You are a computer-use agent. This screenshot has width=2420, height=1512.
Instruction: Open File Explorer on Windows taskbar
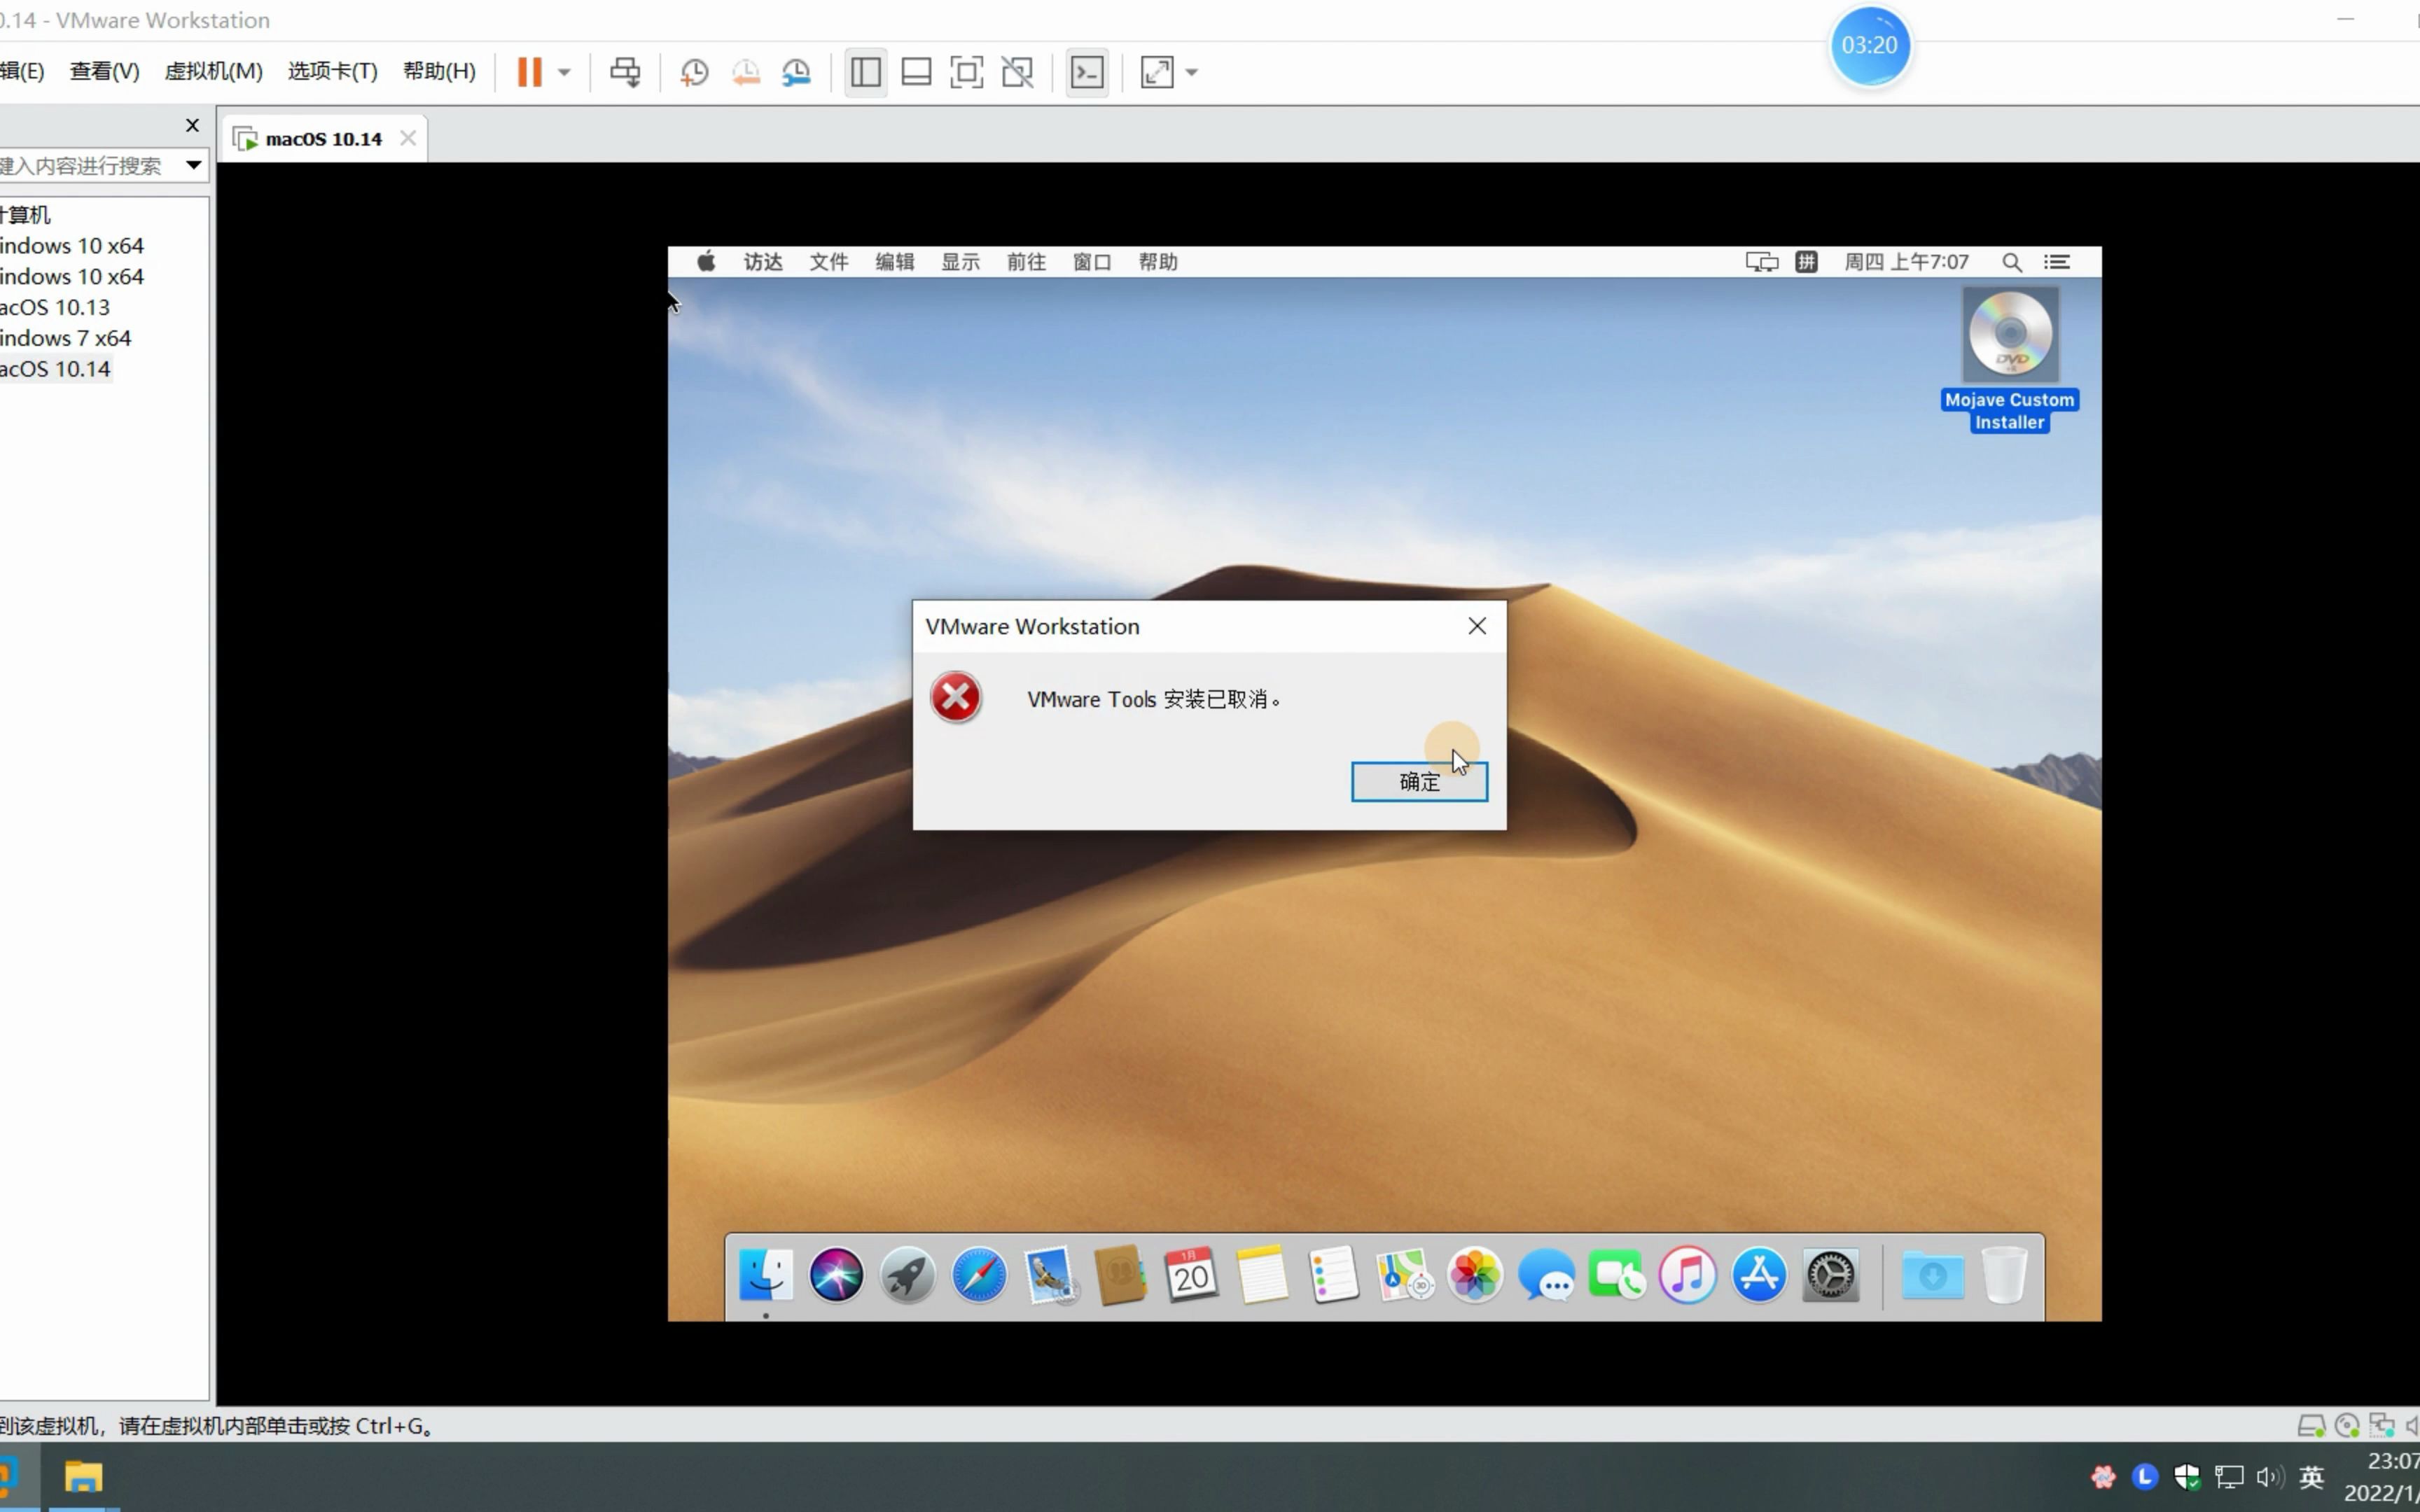(x=84, y=1477)
